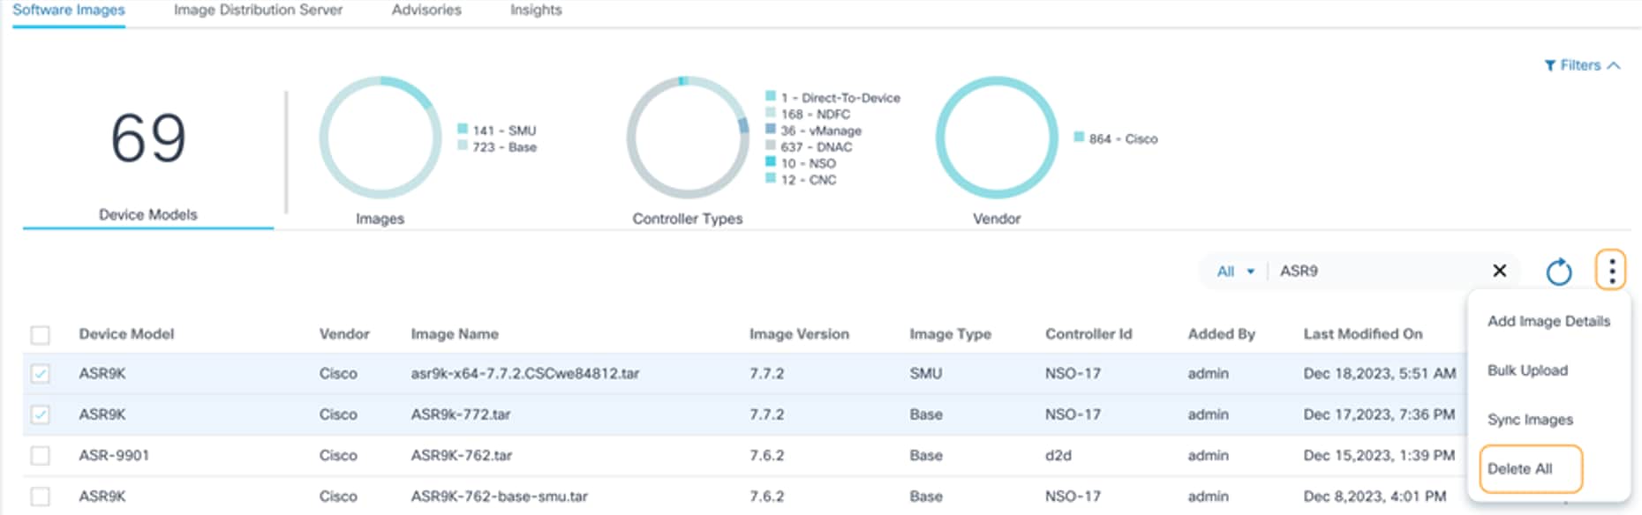Clear the ASR9 search text
1642x515 pixels.
point(1499,271)
